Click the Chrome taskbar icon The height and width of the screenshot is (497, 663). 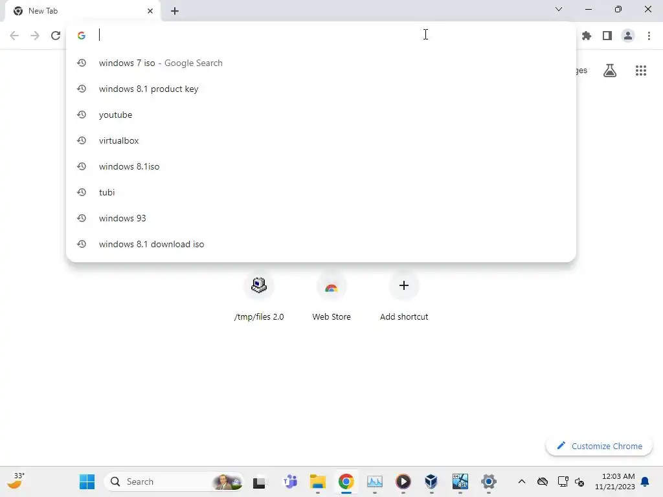tap(346, 481)
